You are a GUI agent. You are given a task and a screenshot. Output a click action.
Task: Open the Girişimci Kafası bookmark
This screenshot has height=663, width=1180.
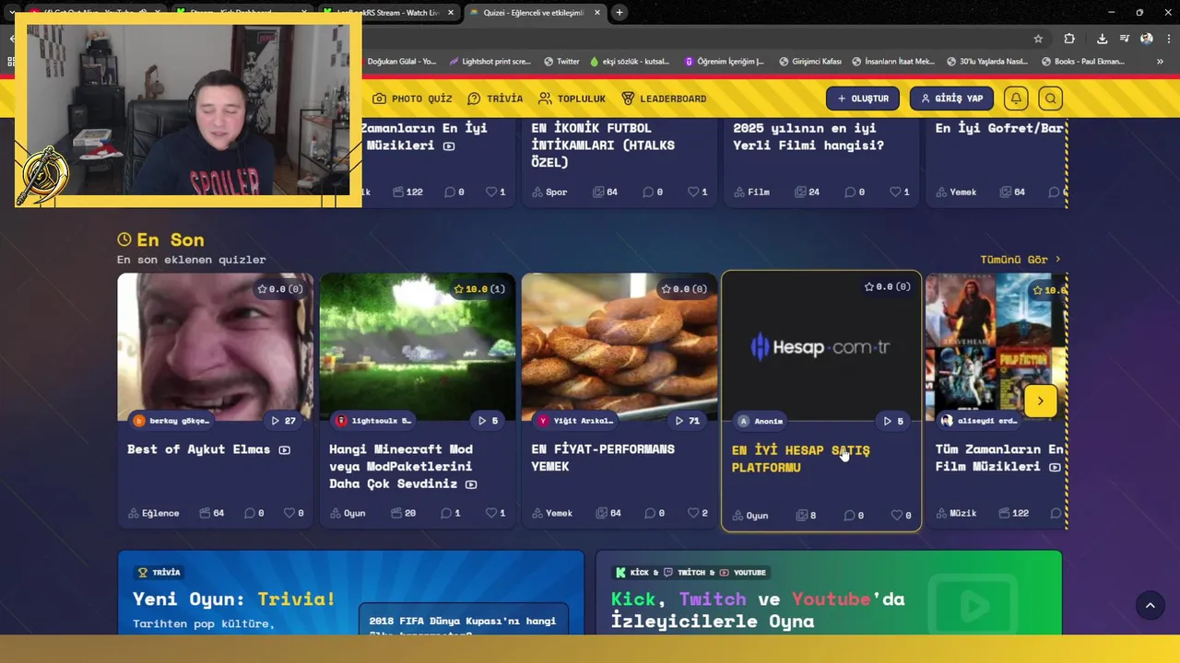pyautogui.click(x=809, y=62)
